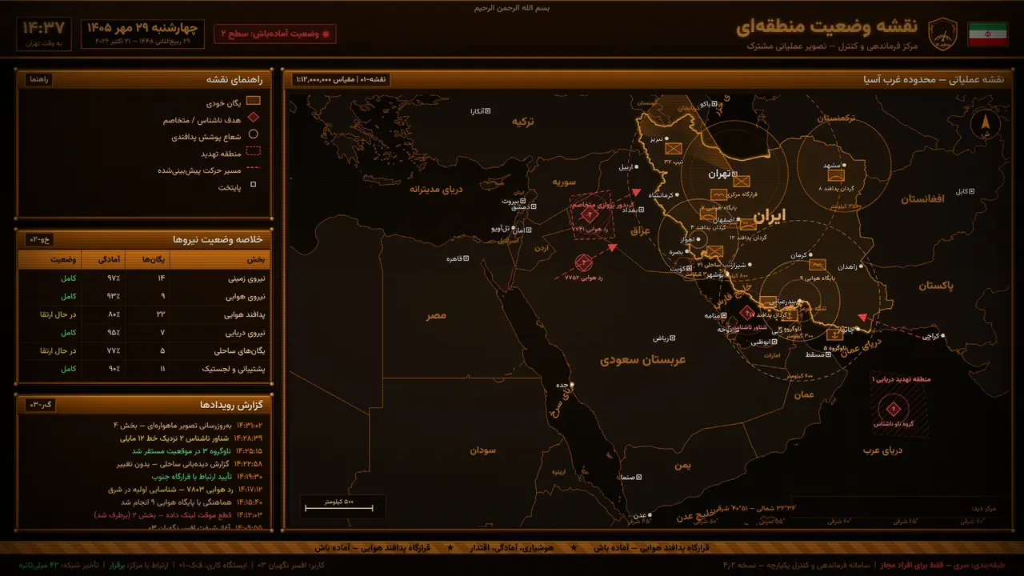The width and height of the screenshot is (1024, 576).
Task: Open the راهنما tag on legend panel
Action: [x=39, y=79]
